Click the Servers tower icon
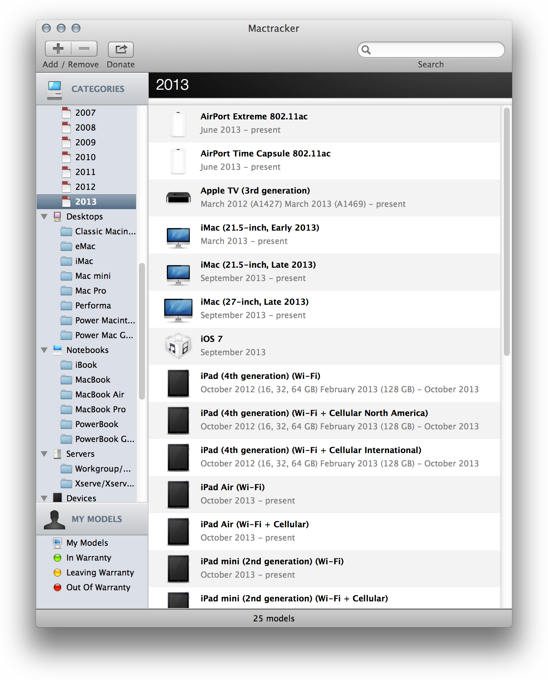 (57, 454)
